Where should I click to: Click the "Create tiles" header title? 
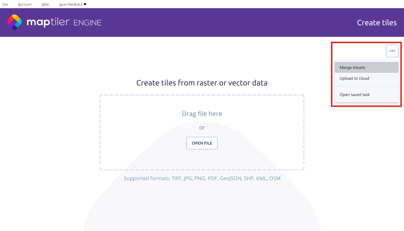click(x=377, y=23)
